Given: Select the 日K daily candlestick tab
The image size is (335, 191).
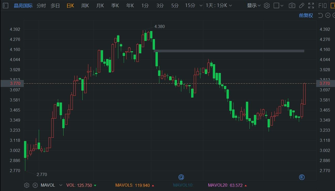Looking at the screenshot, I should coord(70,5).
